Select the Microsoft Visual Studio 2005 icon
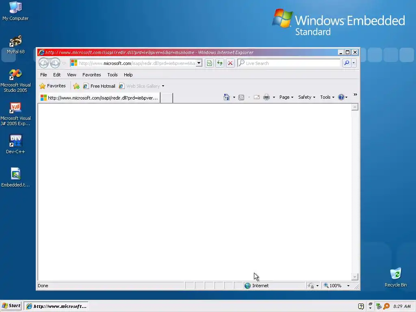The image size is (416, 312). pos(15,80)
